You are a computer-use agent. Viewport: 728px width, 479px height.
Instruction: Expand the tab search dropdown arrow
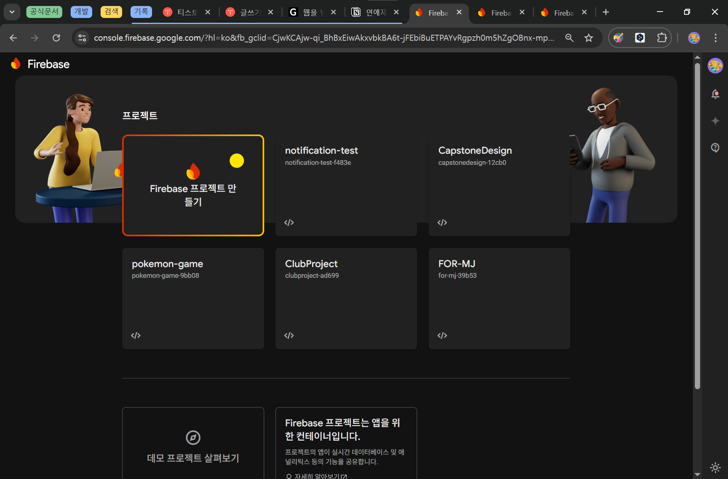[12, 12]
